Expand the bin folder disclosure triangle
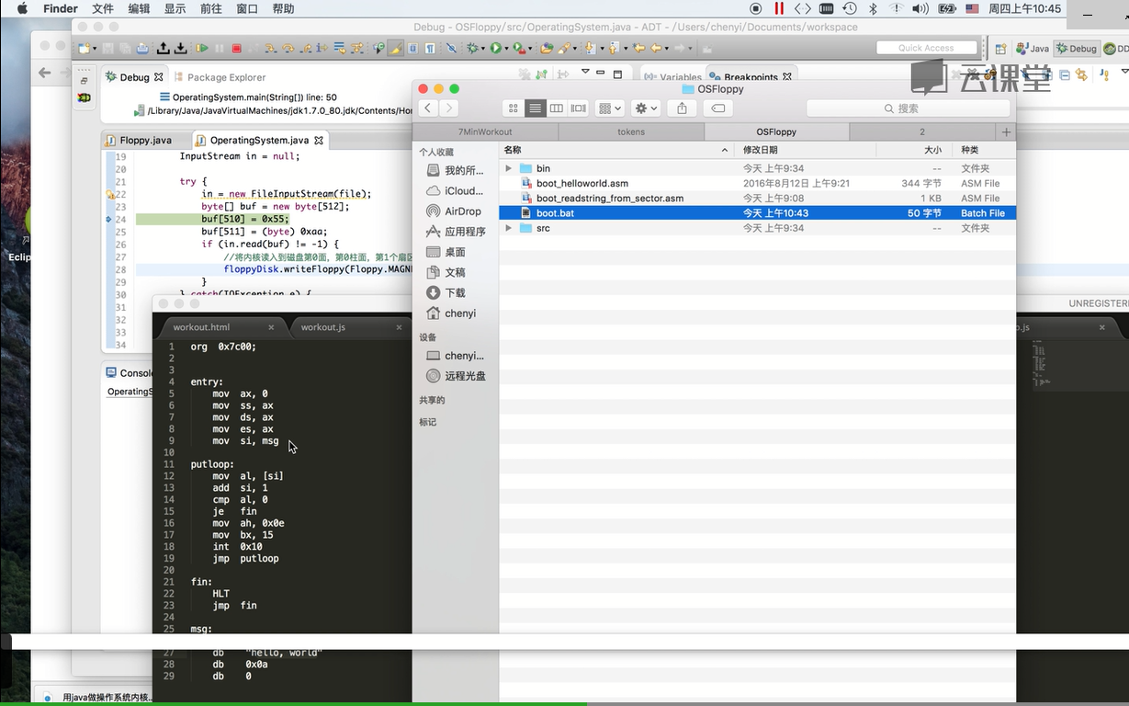The image size is (1129, 706). [x=509, y=169]
